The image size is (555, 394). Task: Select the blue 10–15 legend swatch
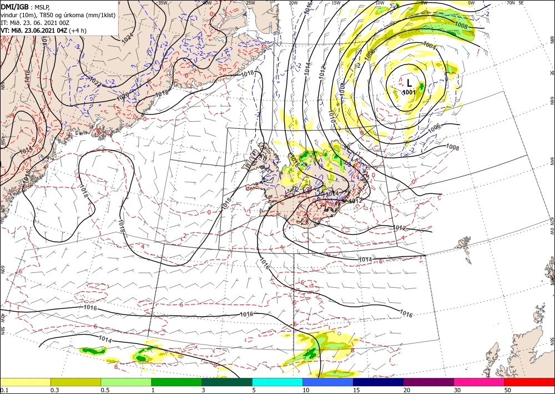tap(328, 382)
